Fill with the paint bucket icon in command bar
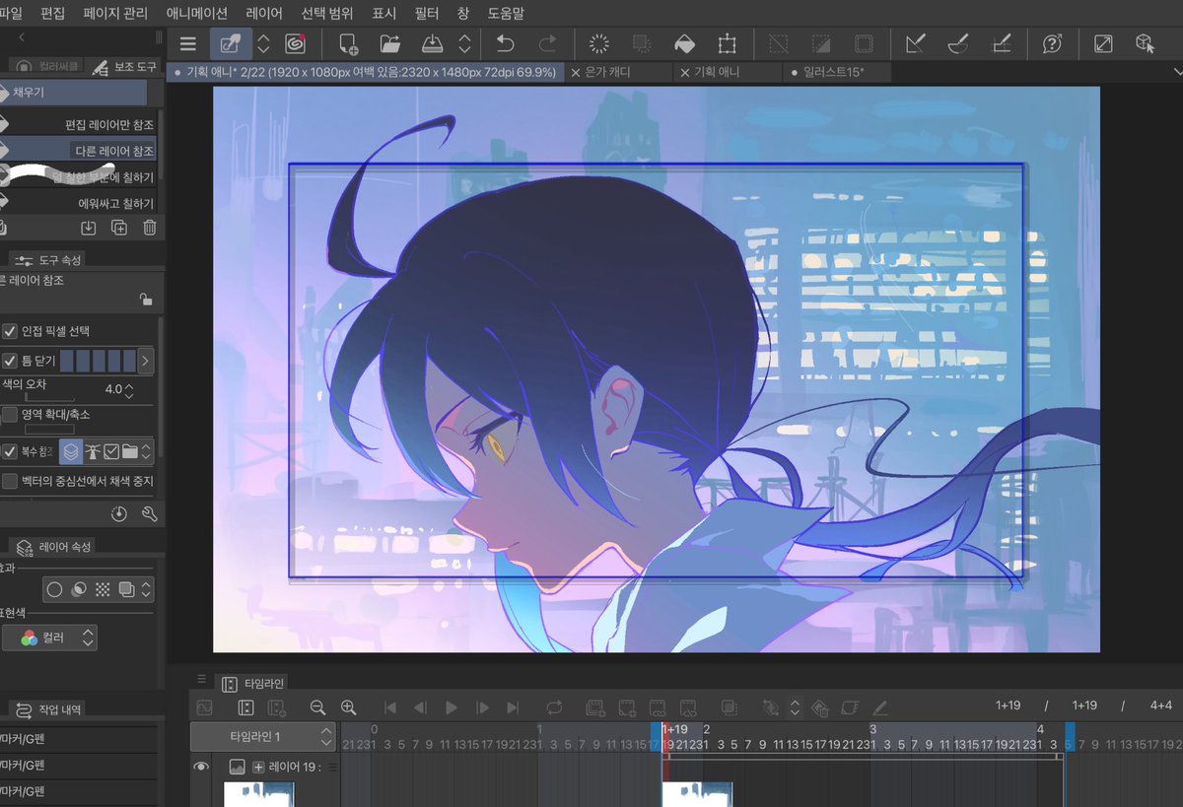Image resolution: width=1183 pixels, height=807 pixels. pos(684,44)
